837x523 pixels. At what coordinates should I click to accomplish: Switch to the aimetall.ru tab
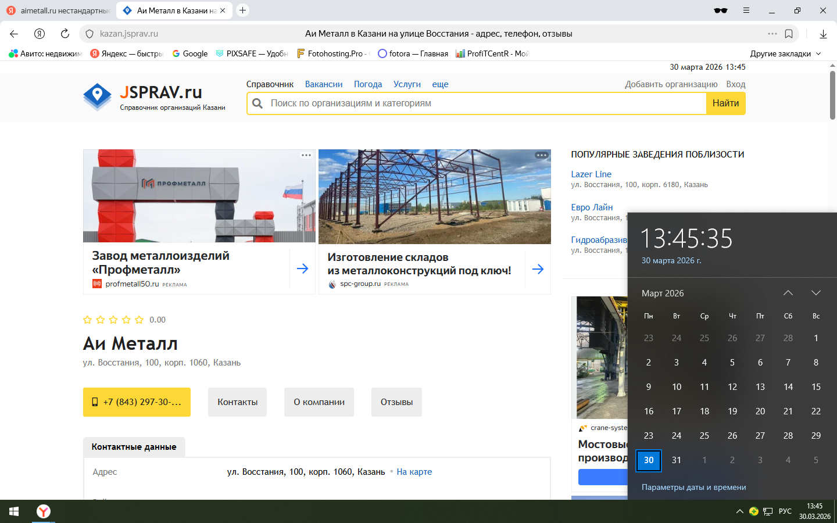(58, 10)
